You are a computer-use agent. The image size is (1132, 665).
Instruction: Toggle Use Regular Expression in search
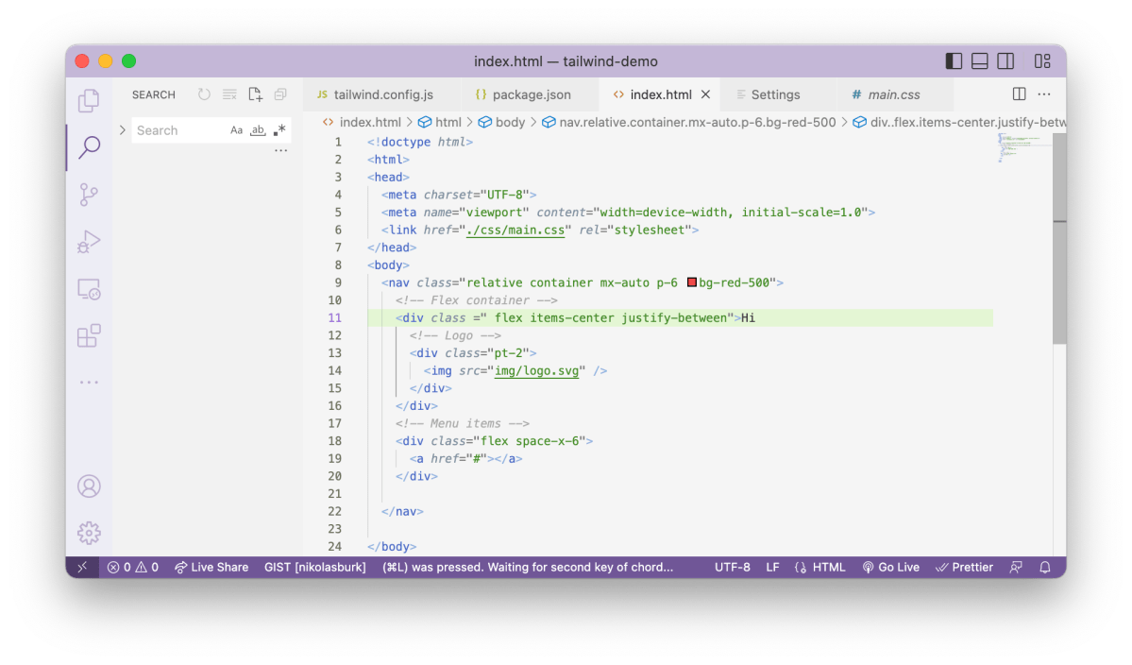pos(279,130)
